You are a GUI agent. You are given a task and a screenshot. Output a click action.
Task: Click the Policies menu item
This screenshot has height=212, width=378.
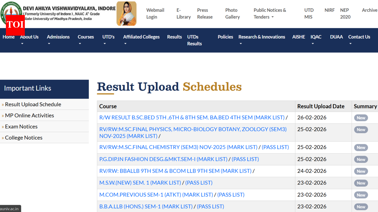(x=225, y=37)
